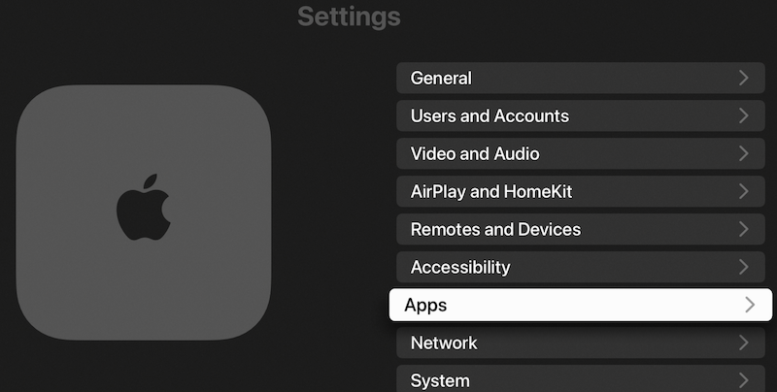Image resolution: width=777 pixels, height=392 pixels.
Task: Open Users and Accounts settings
Action: [x=580, y=115]
